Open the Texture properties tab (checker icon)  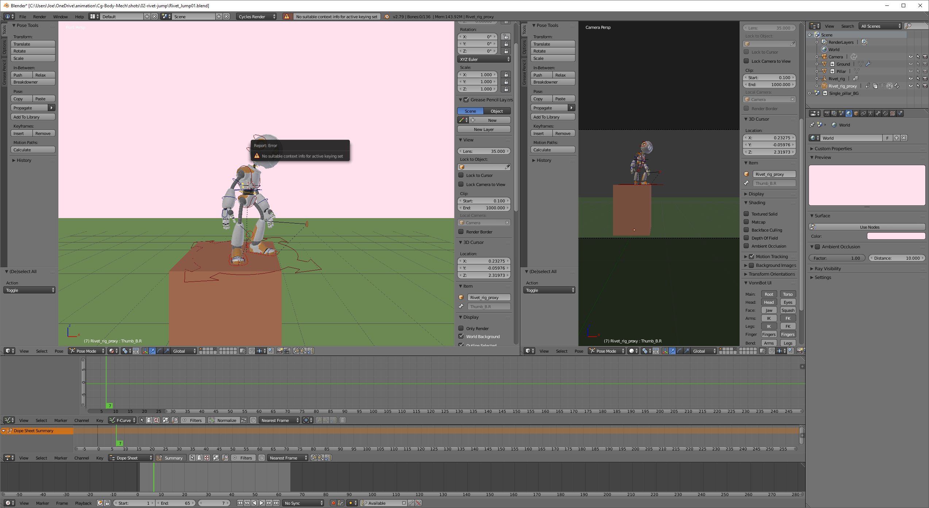click(893, 113)
